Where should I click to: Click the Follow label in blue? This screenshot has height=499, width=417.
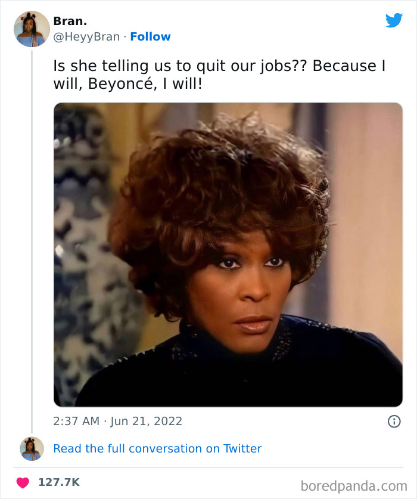[151, 37]
